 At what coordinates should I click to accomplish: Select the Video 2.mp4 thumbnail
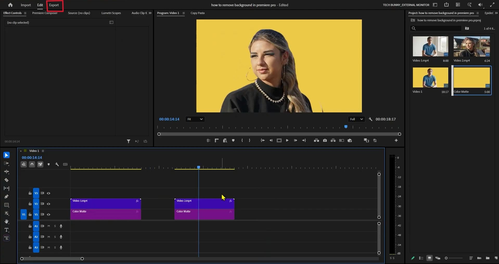(471, 46)
